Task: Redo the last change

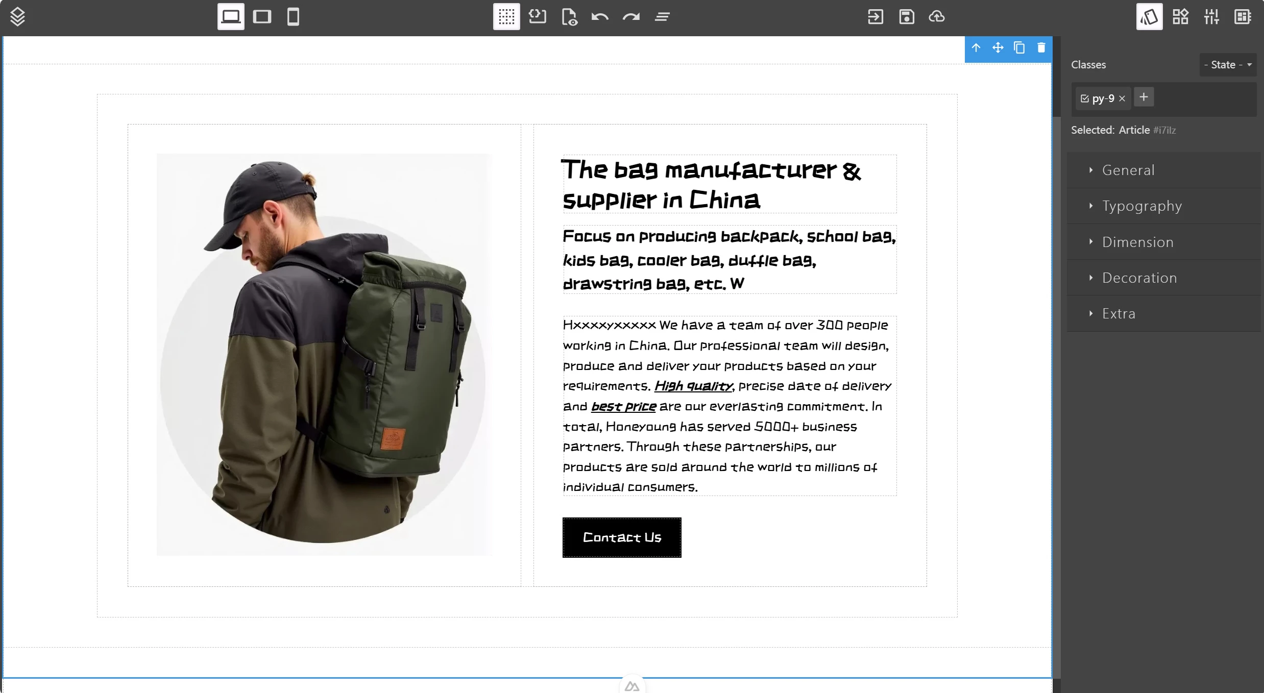Action: pos(631,17)
